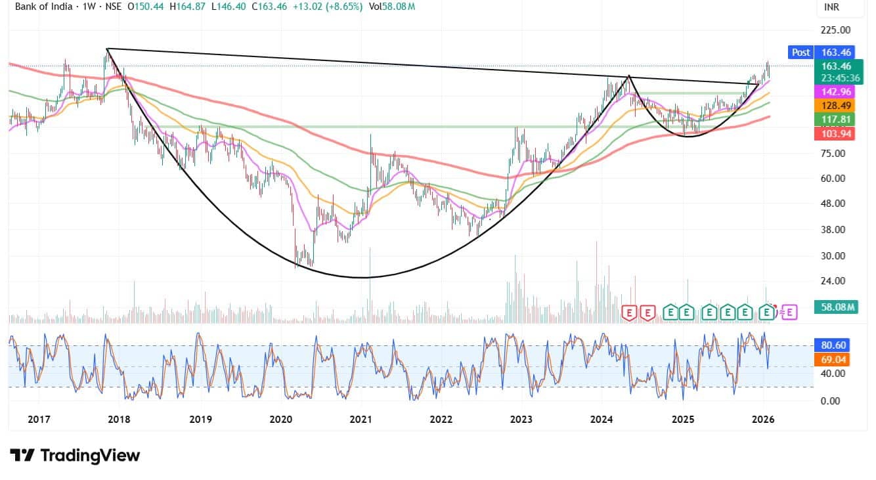
Task: Click the 58.08M volume tag on price axis
Action: 836,307
